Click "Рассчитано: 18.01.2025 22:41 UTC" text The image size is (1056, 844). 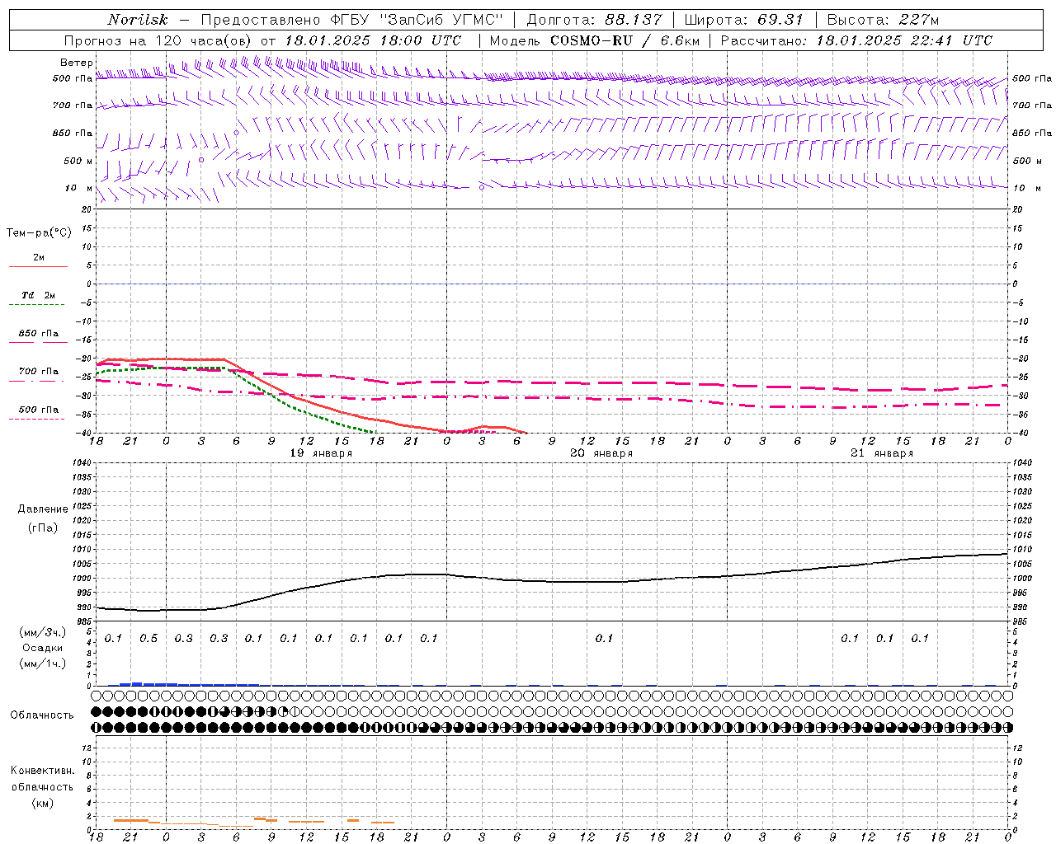point(856,40)
